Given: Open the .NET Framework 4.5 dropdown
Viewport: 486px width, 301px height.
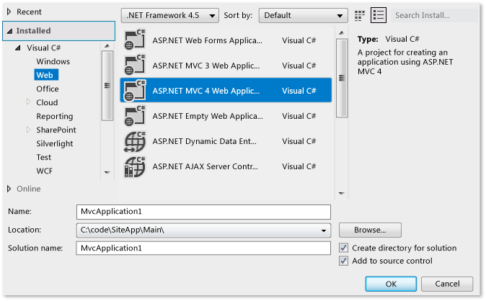Looking at the screenshot, I should tap(170, 16).
